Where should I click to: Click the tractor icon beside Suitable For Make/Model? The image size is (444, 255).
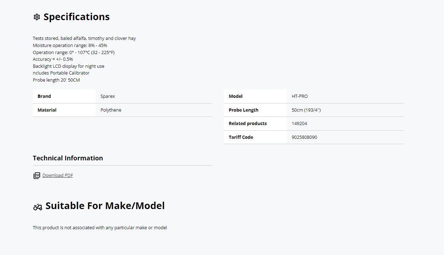pos(38,207)
